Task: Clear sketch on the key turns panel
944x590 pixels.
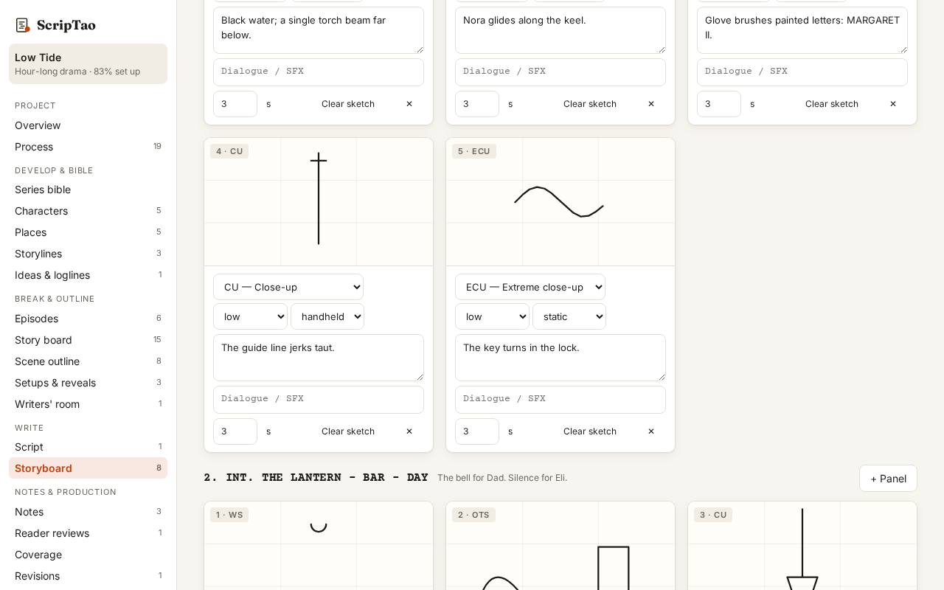Action: point(590,431)
